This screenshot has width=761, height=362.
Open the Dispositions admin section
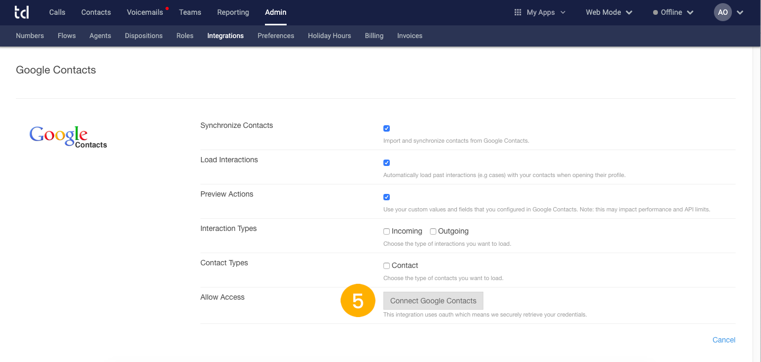click(144, 36)
